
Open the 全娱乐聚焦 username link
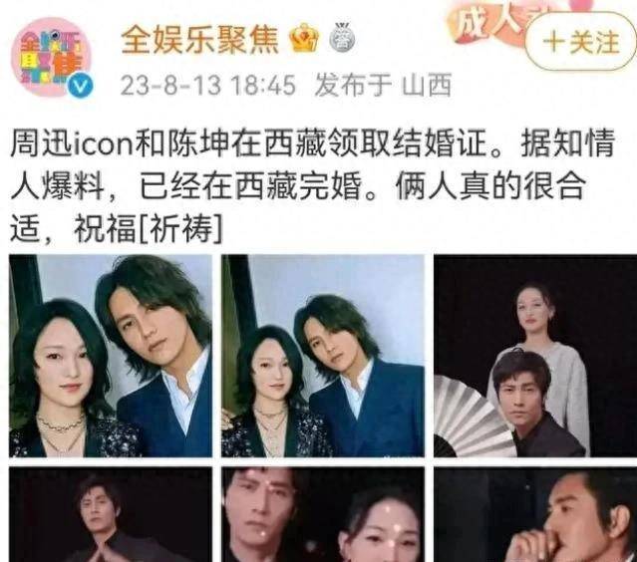(x=200, y=39)
